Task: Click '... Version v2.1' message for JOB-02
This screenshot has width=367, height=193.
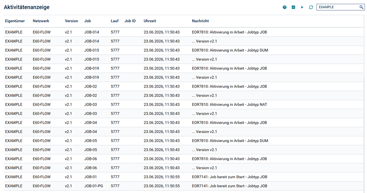Action: [x=205, y=95]
